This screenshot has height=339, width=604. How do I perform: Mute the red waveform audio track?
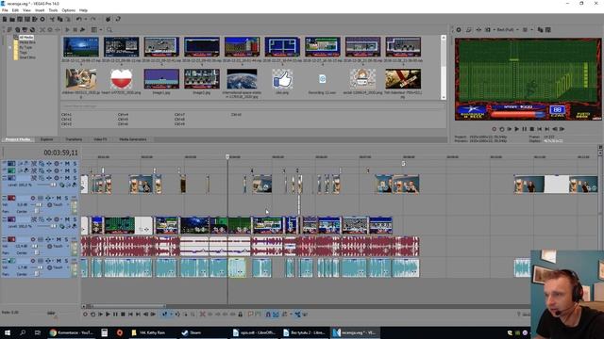[59, 239]
